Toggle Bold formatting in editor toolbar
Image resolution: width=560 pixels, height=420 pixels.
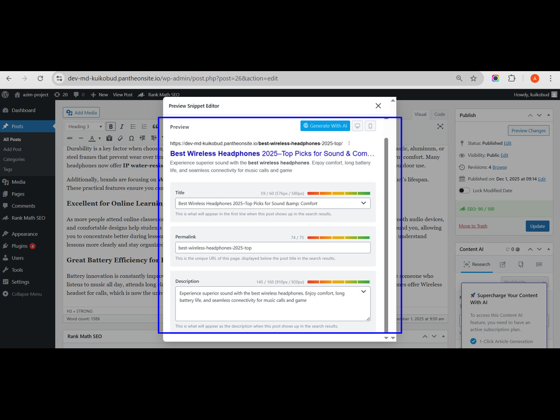(111, 127)
